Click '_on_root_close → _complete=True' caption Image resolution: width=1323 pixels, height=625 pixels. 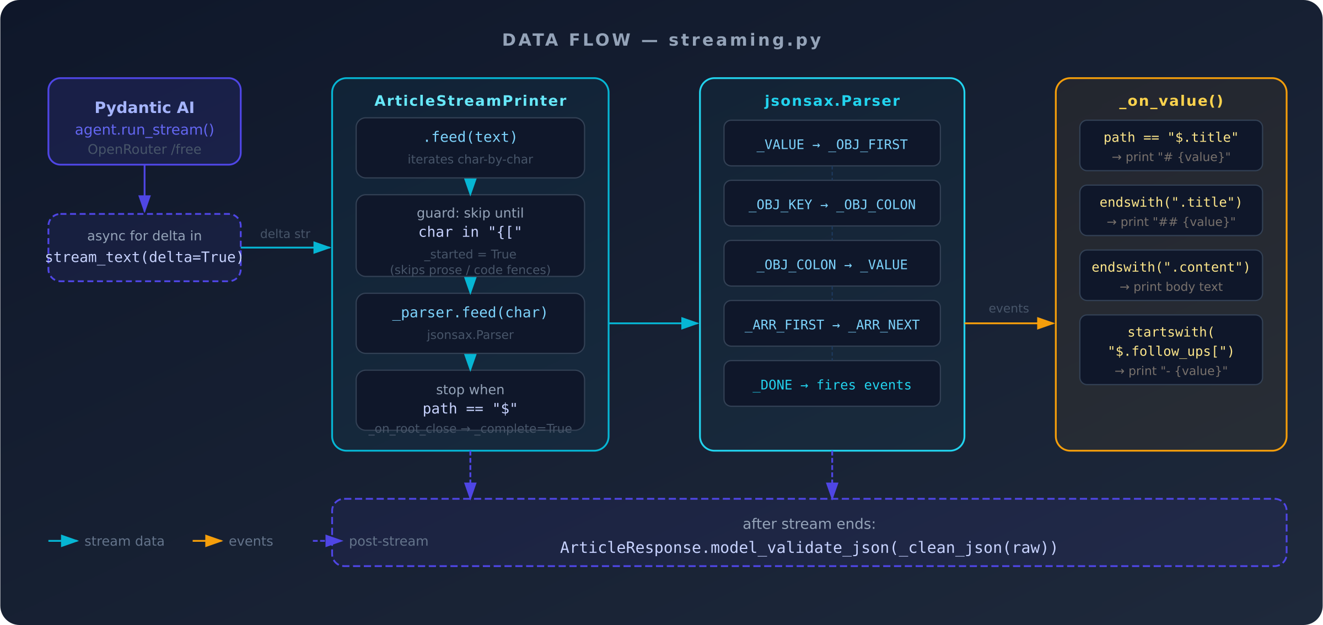(x=470, y=429)
